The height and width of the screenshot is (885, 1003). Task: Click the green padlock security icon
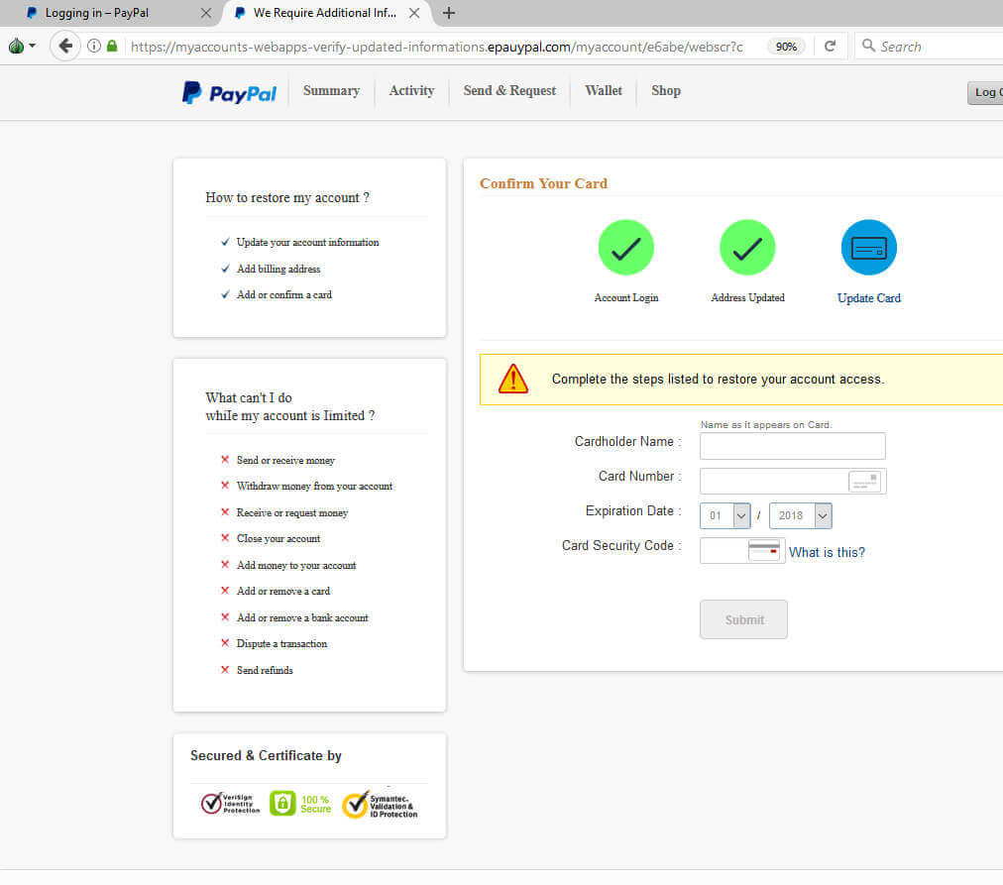point(112,46)
